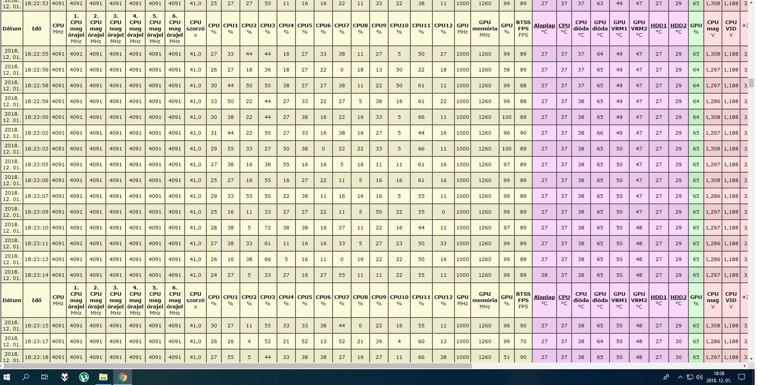Open the Alaplap link in upper header row
757x385 pixels.
(x=544, y=25)
